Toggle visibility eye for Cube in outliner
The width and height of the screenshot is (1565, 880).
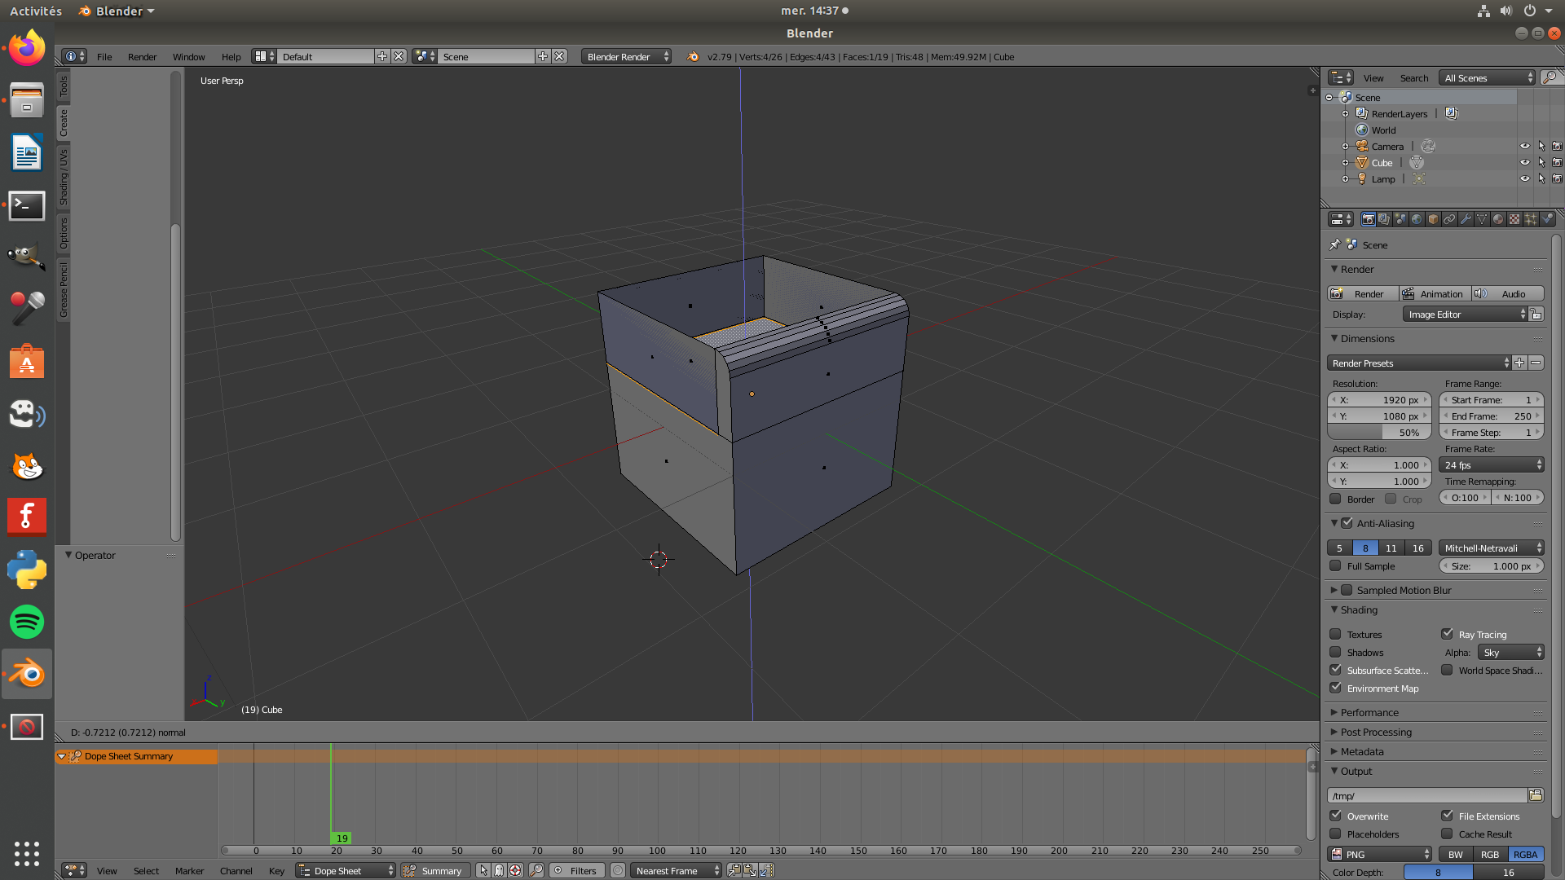pos(1525,162)
